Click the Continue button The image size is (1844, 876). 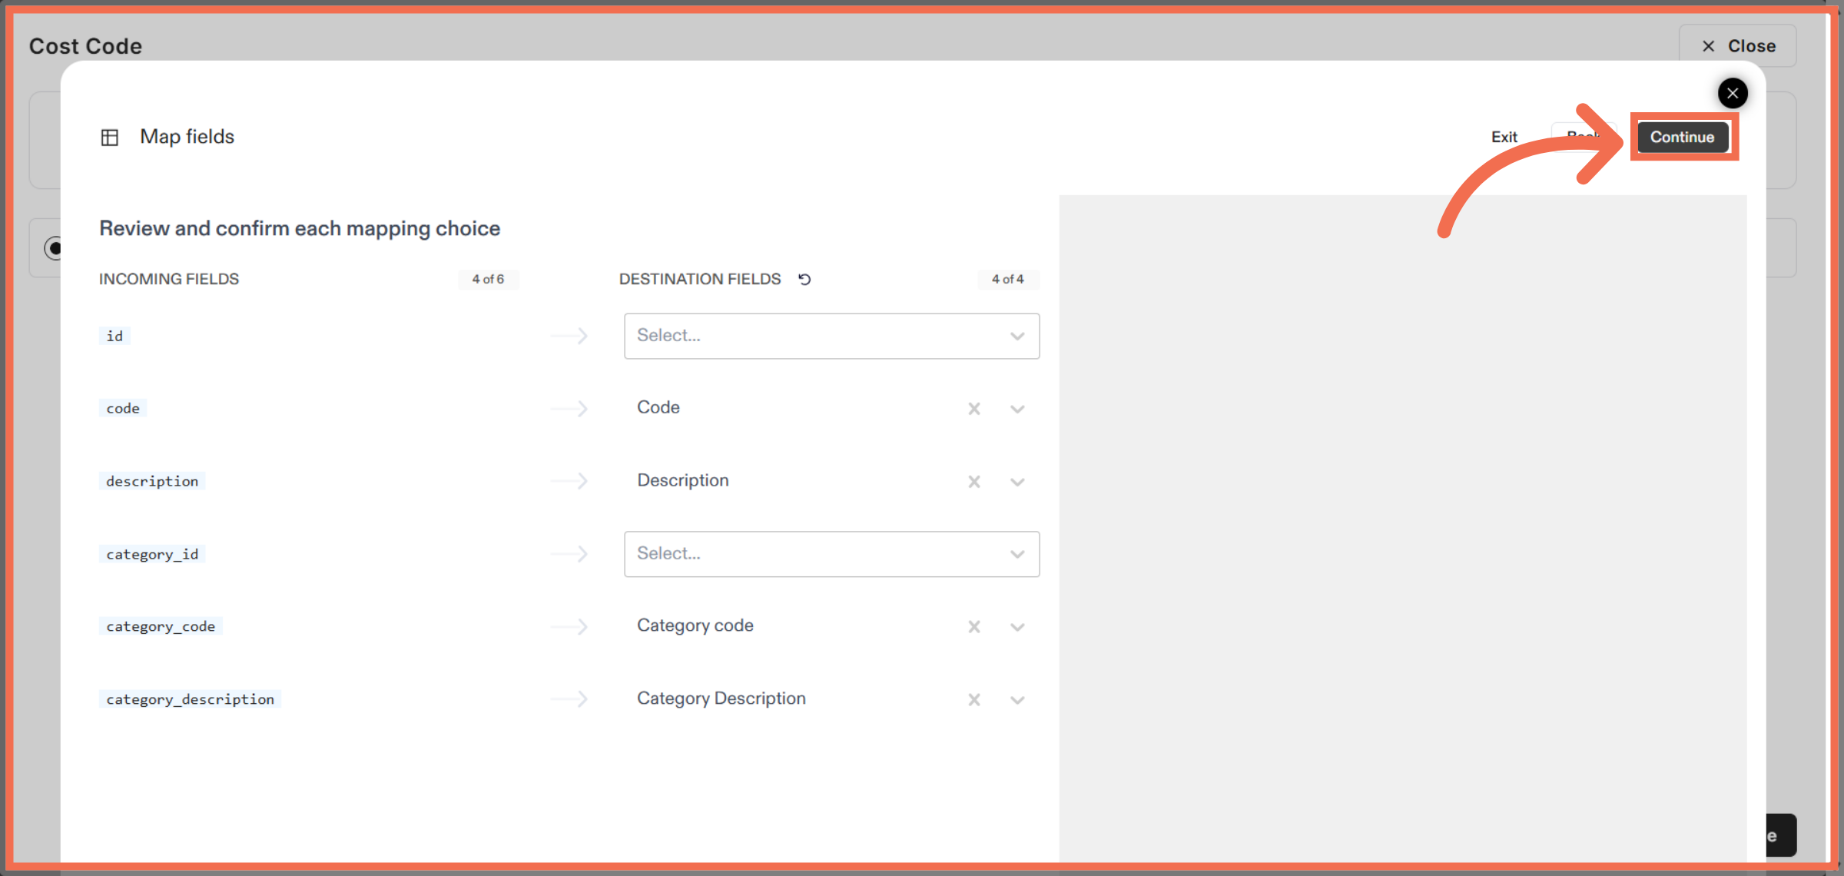pyautogui.click(x=1683, y=137)
